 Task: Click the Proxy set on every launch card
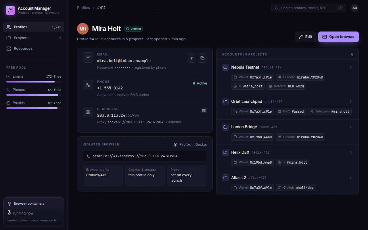pyautogui.click(x=187, y=175)
